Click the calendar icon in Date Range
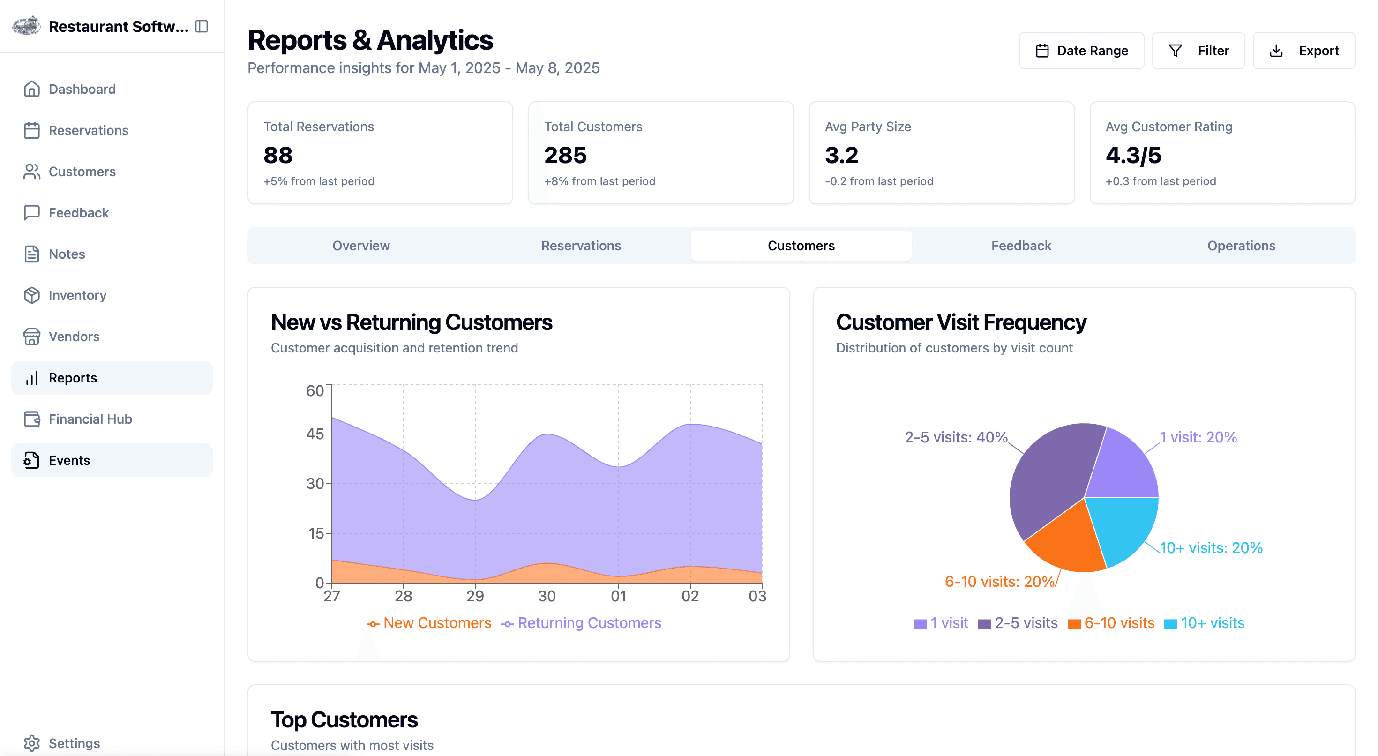Screen dimensions: 1378x756 coord(1042,51)
